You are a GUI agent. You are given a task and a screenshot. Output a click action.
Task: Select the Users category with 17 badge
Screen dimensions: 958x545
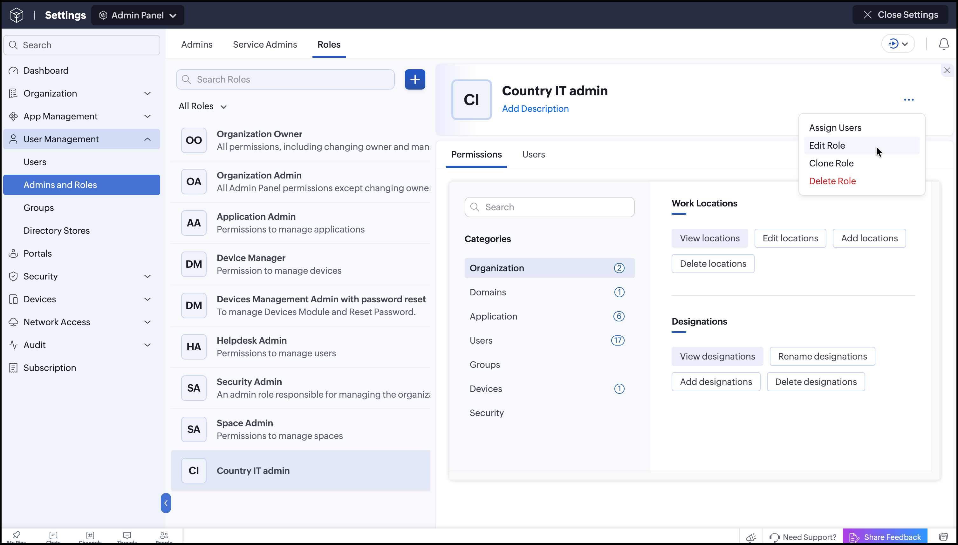click(x=550, y=340)
